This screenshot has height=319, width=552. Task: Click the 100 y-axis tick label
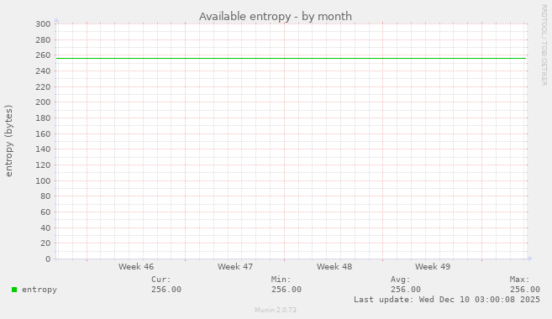tap(43, 180)
